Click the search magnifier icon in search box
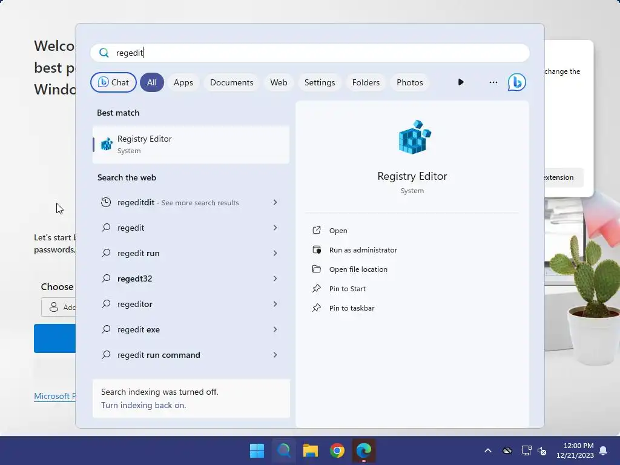The height and width of the screenshot is (465, 620). [x=104, y=53]
